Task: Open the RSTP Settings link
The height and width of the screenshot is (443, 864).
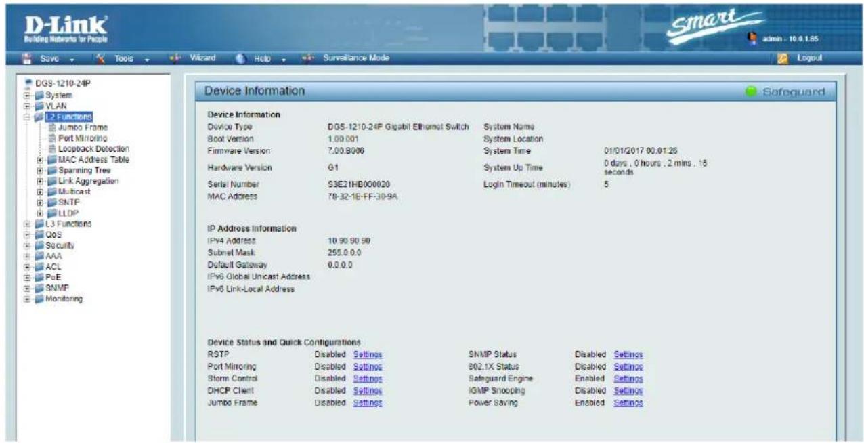Action: tap(368, 354)
